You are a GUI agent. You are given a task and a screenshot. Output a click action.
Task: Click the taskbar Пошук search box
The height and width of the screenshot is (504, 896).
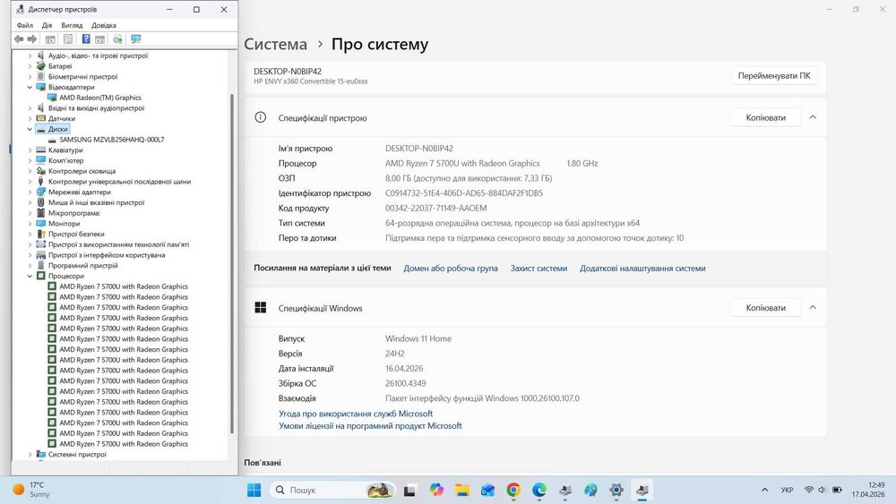coord(332,490)
